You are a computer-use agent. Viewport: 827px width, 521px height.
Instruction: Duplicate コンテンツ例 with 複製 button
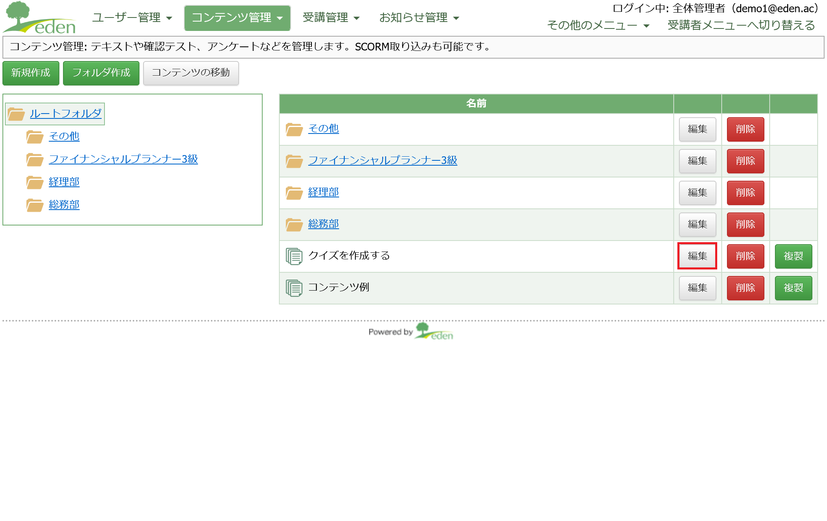click(793, 288)
